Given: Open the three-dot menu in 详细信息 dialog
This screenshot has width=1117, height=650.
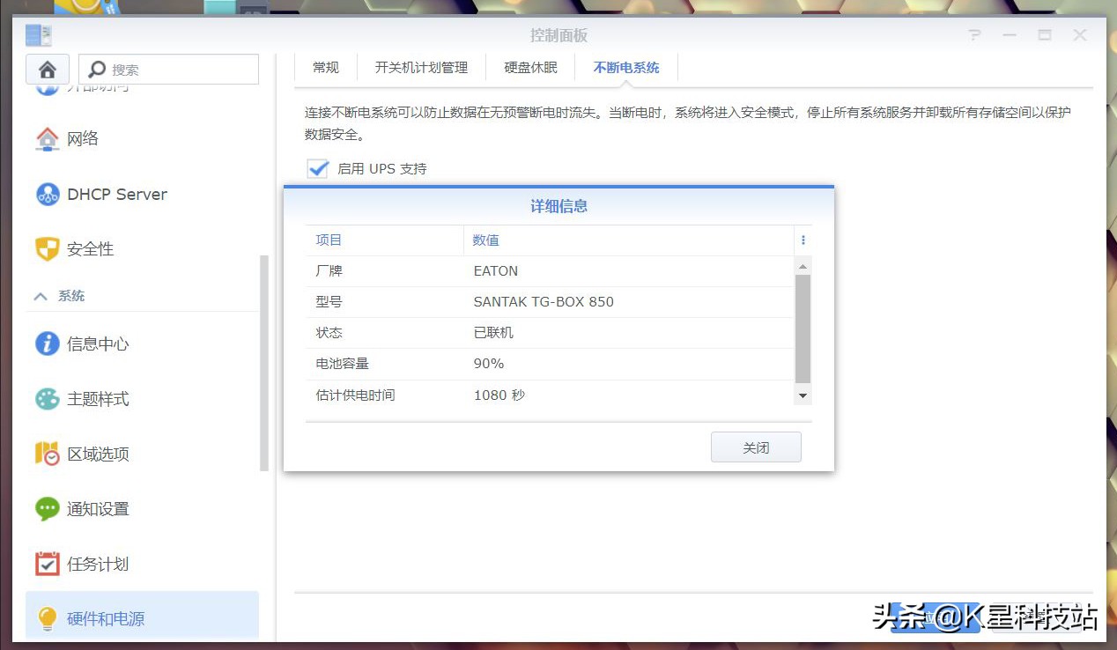Looking at the screenshot, I should pyautogui.click(x=803, y=240).
